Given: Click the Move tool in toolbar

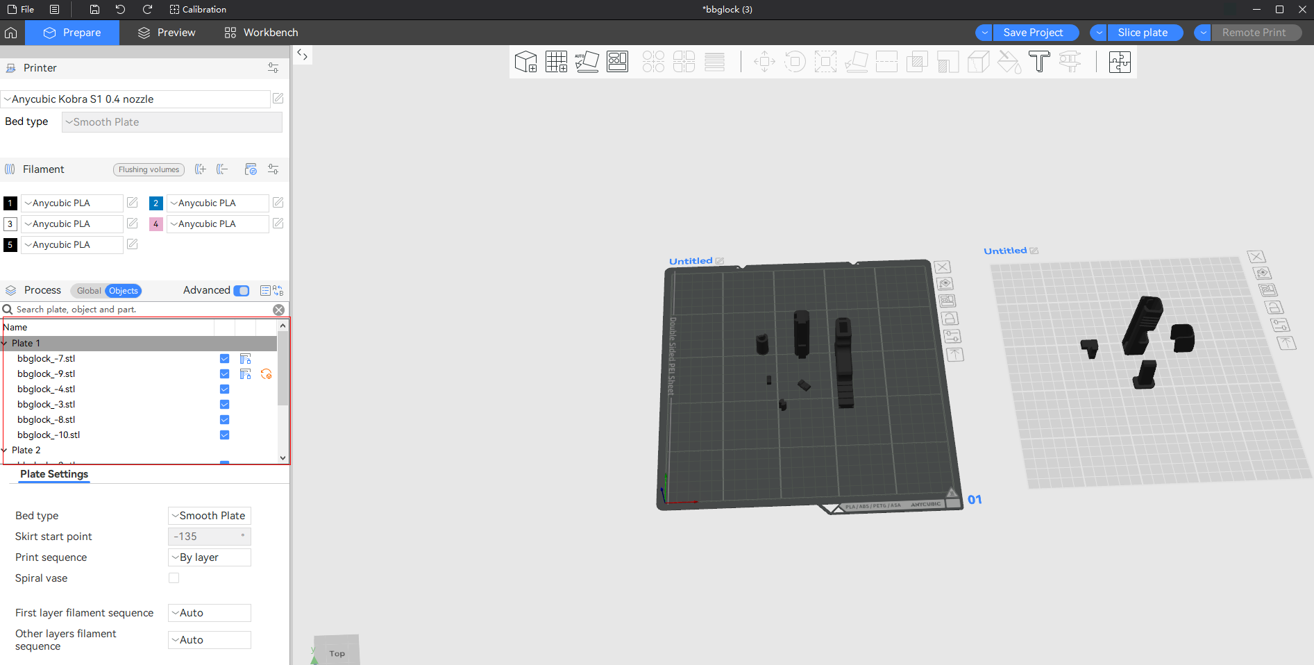Looking at the screenshot, I should pos(764,62).
